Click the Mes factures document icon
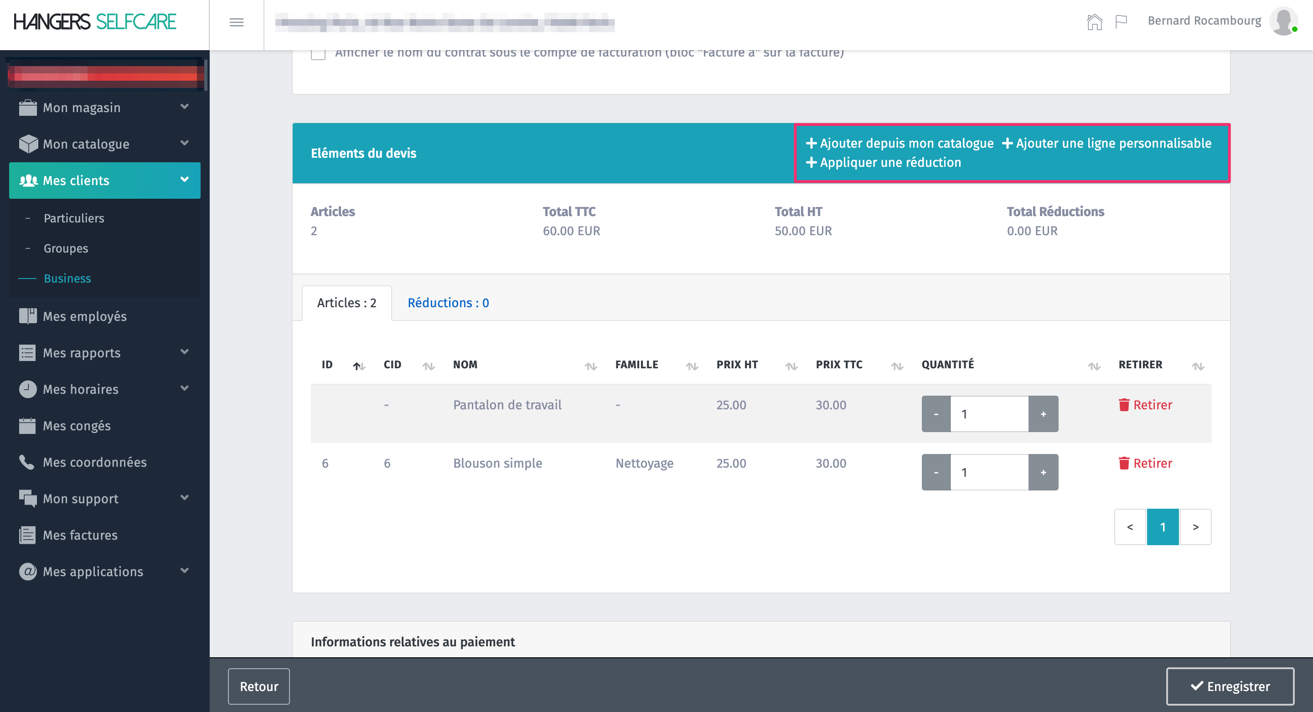 tap(27, 535)
